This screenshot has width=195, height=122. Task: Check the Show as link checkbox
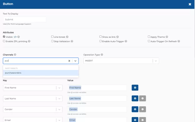[x=101, y=37]
